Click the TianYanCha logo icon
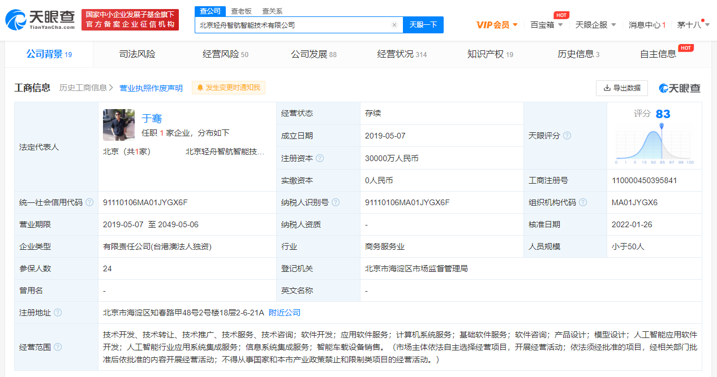The width and height of the screenshot is (717, 377). tap(16, 19)
